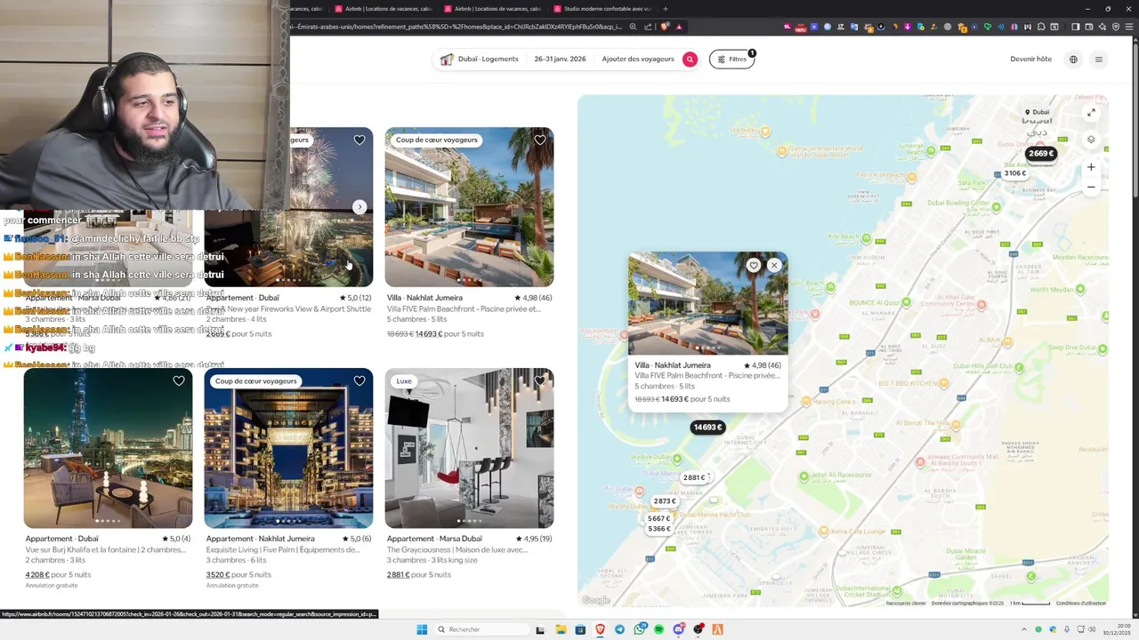Toggle heart on Burj Khalifa view apartment

[179, 380]
